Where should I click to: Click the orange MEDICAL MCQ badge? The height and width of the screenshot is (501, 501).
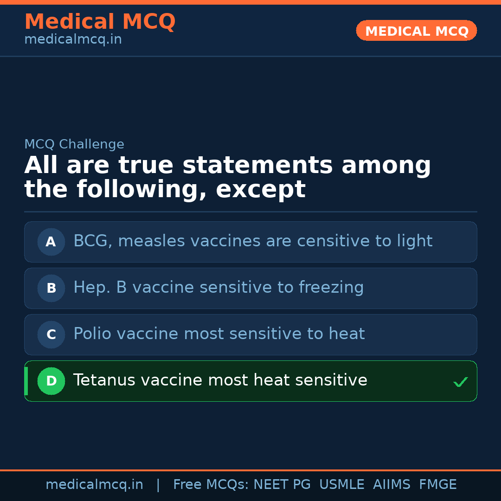(x=416, y=31)
